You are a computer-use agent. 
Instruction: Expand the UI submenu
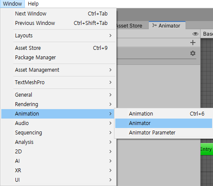pyautogui.click(x=58, y=180)
